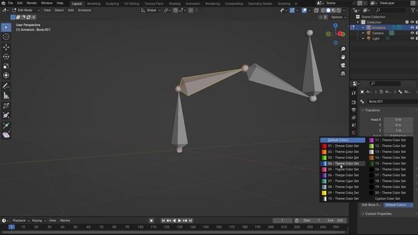Hide the Camera object in outliner
Viewport: 418px width, 235px height.
click(x=412, y=33)
